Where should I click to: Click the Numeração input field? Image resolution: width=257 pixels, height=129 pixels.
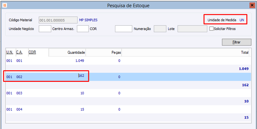(x=160, y=29)
